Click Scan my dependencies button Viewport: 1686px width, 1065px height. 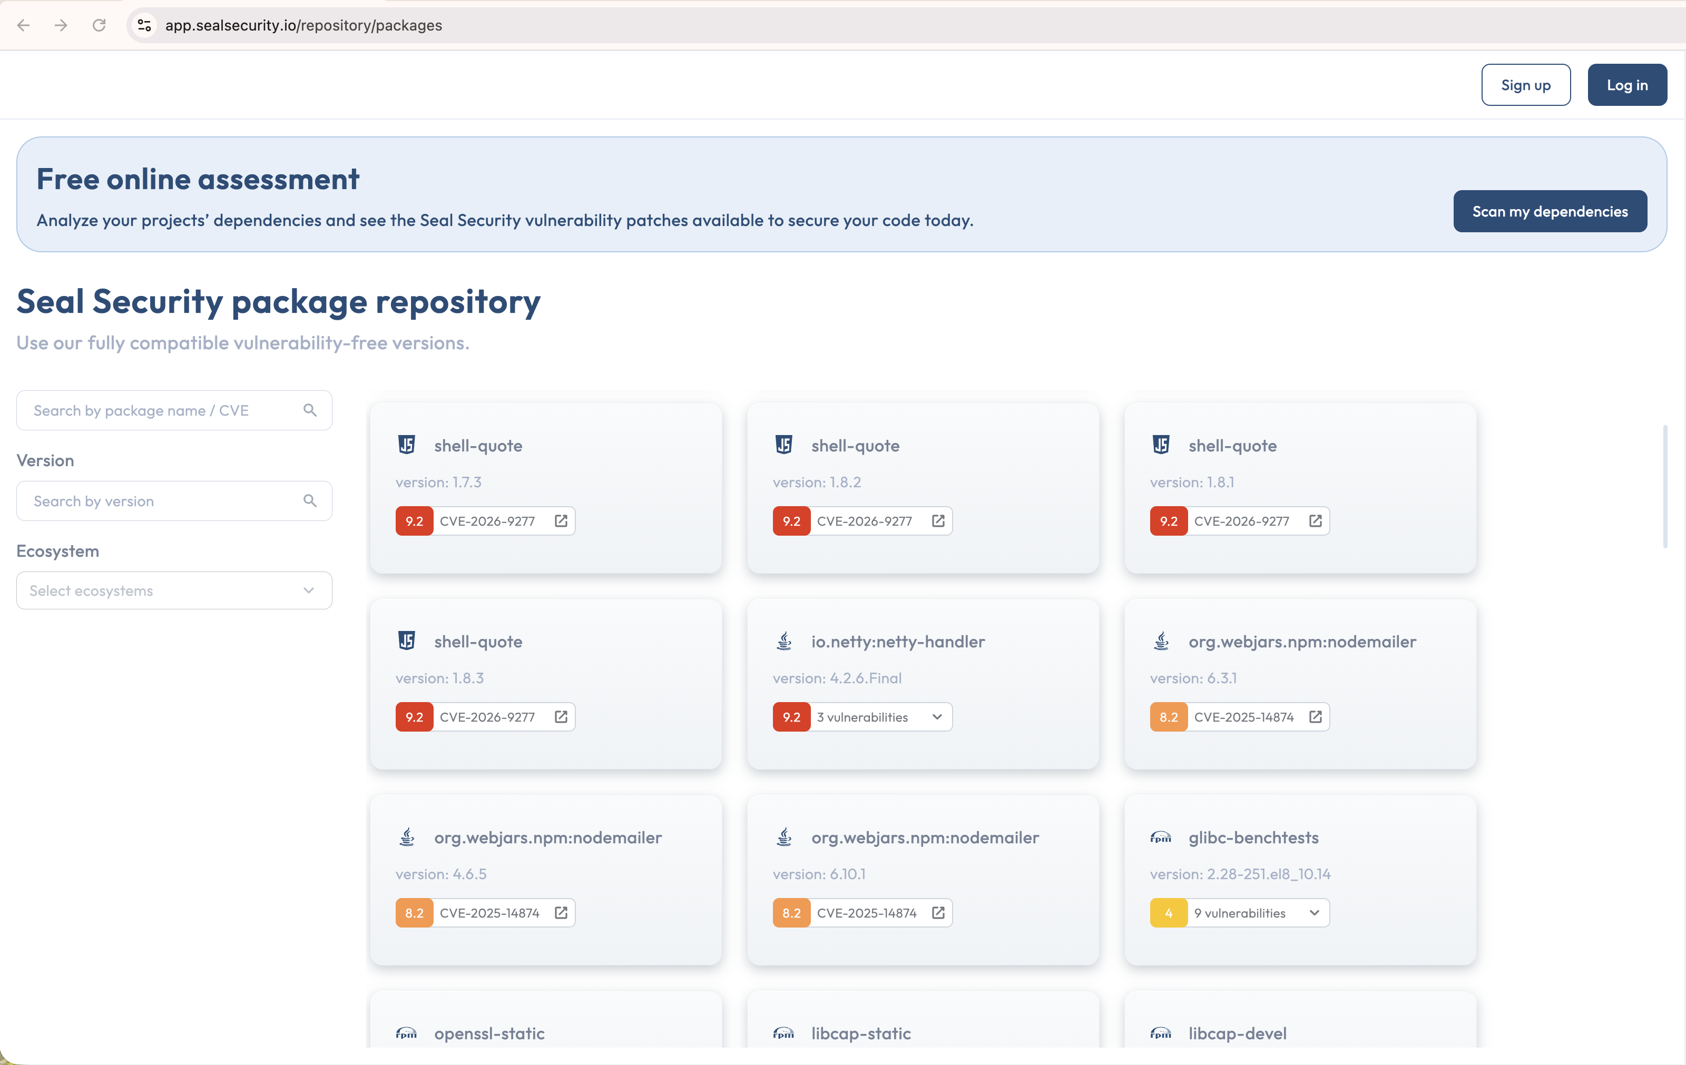[1550, 211]
